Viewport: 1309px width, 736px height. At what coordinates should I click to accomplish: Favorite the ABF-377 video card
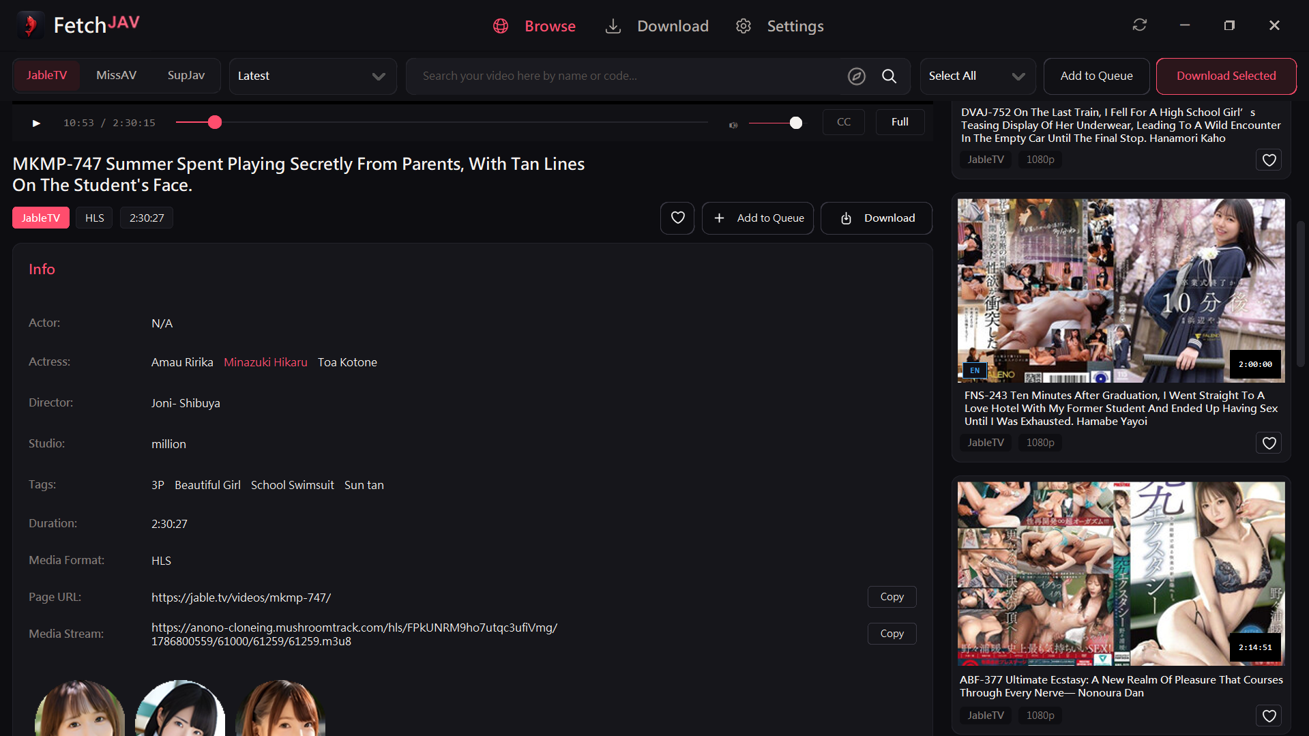pyautogui.click(x=1269, y=716)
